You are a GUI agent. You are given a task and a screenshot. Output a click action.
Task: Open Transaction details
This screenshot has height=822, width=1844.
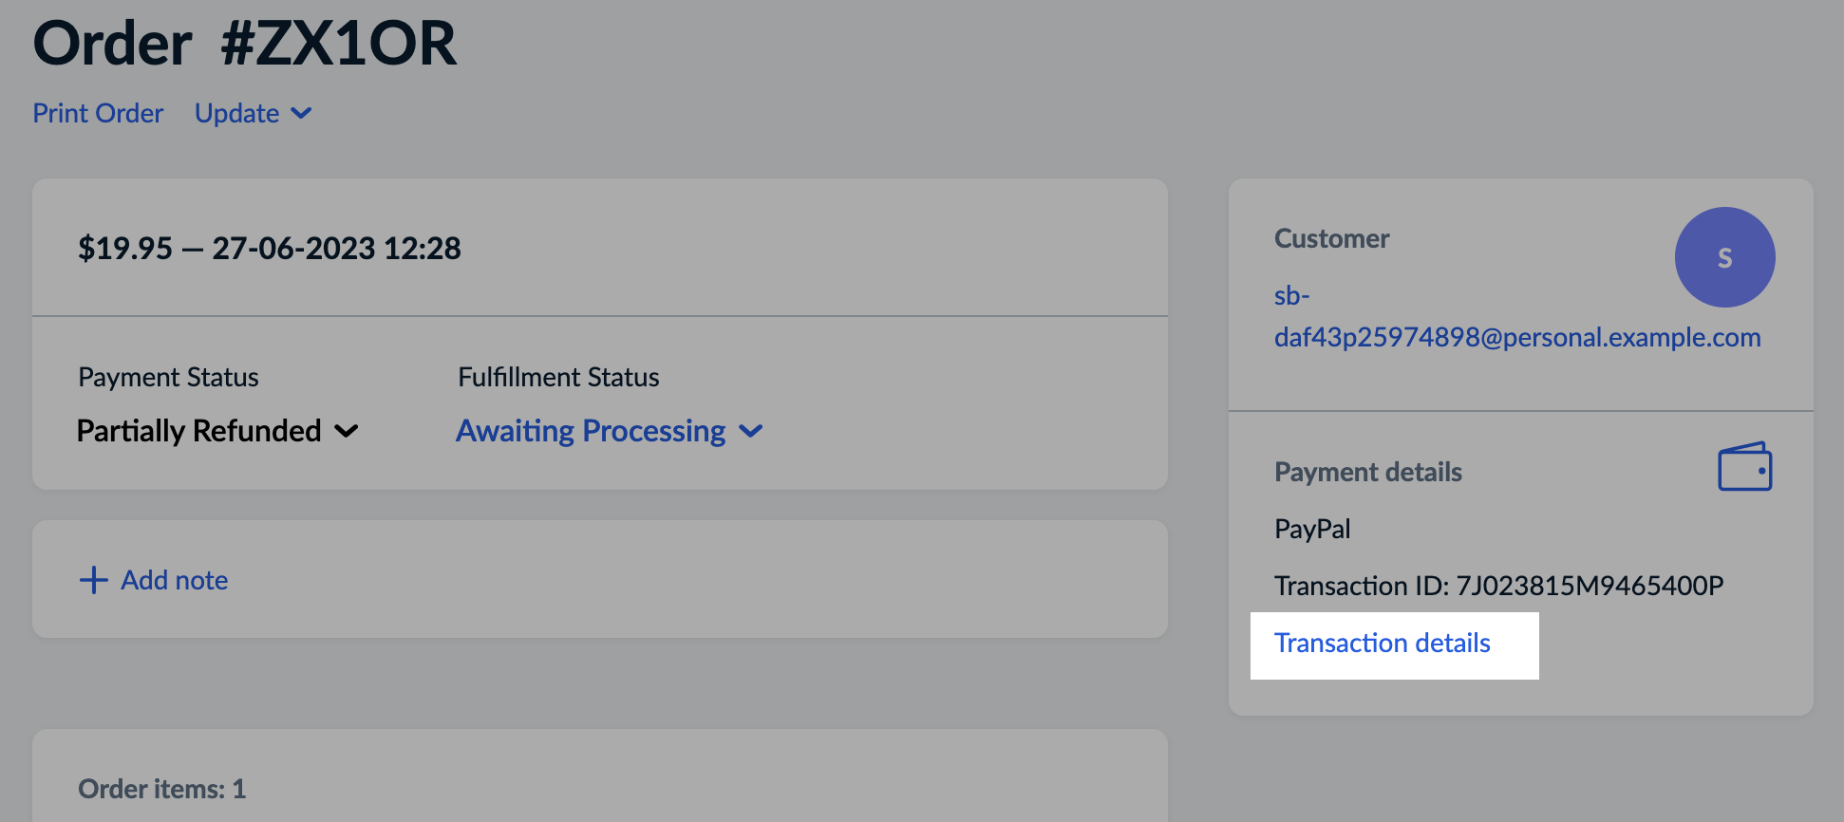(1382, 643)
